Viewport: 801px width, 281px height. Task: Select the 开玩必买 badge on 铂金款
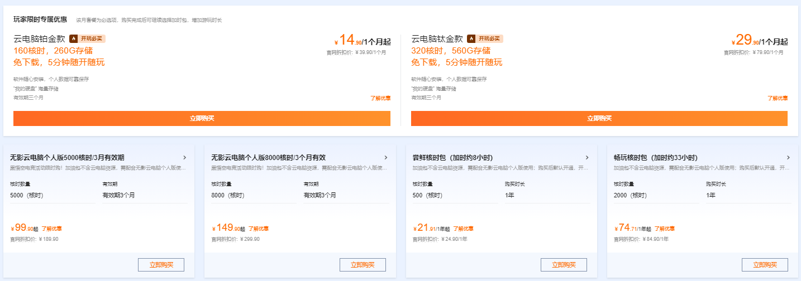point(88,39)
